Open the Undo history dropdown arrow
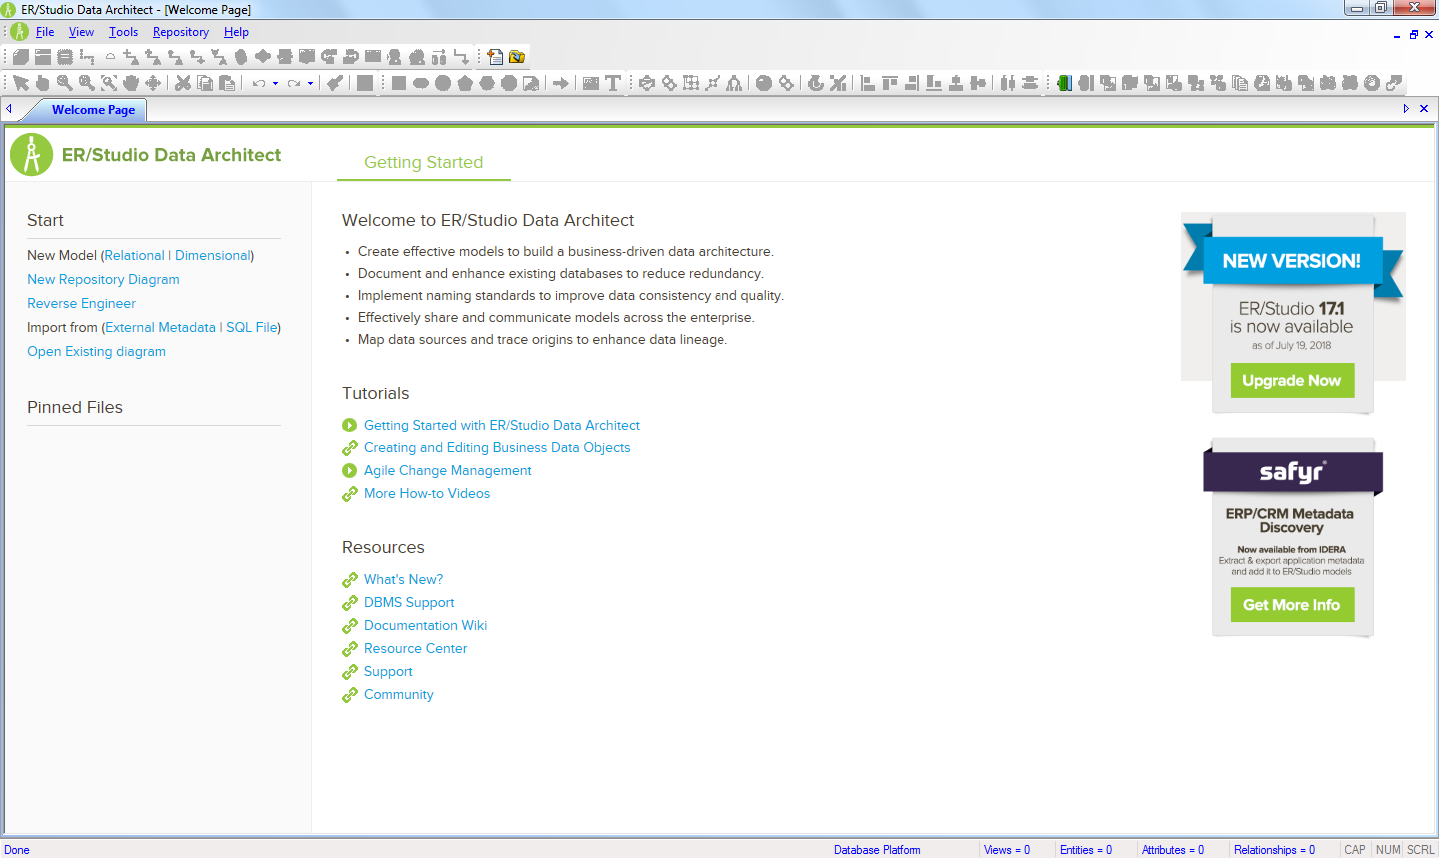 coord(275,83)
